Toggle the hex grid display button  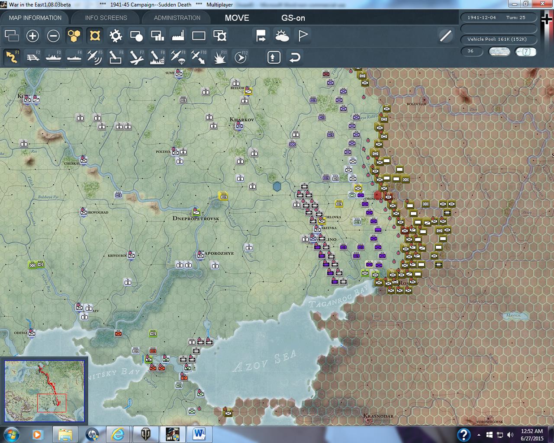[x=74, y=36]
